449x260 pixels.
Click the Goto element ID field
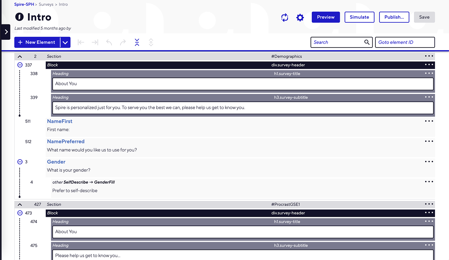pos(405,42)
